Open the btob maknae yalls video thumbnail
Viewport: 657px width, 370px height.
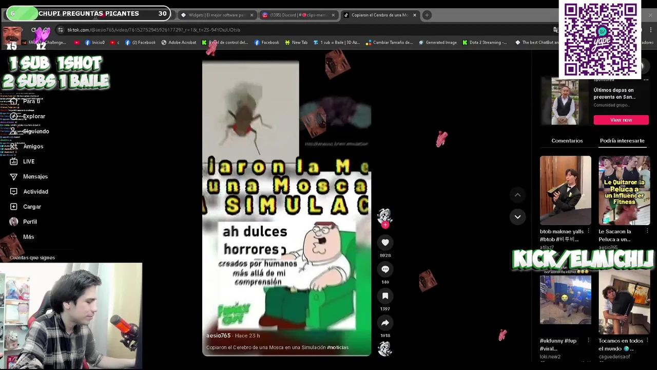[x=565, y=190]
